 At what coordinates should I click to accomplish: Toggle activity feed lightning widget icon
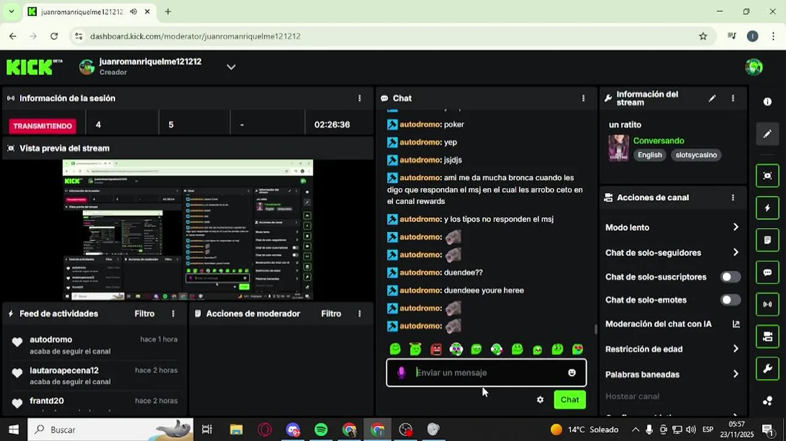click(768, 208)
